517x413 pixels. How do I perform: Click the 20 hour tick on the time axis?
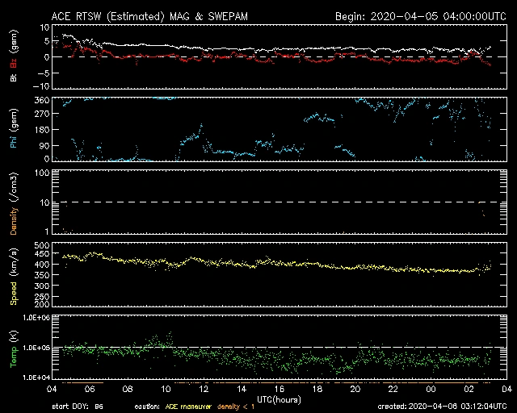pos(355,390)
